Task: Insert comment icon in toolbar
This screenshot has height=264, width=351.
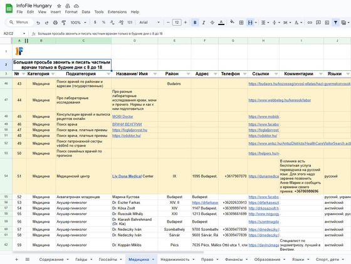Action: click(318, 23)
